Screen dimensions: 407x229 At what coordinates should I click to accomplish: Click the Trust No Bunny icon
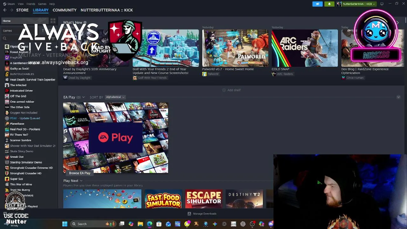pos(7,190)
